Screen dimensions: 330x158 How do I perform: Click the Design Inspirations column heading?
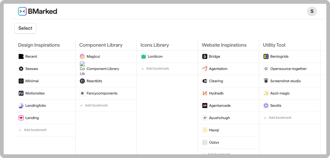point(39,45)
